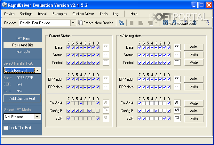Expand the Parallel Port Device dropdown

click(73, 23)
